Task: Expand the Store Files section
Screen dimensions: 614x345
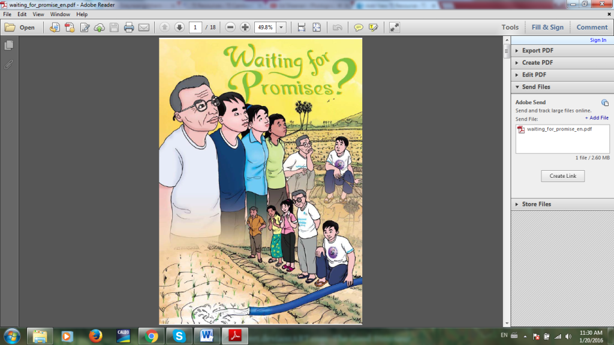Action: 536,204
